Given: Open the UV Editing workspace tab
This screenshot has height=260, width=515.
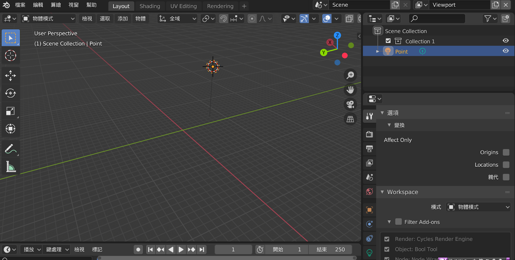Looking at the screenshot, I should pyautogui.click(x=183, y=6).
